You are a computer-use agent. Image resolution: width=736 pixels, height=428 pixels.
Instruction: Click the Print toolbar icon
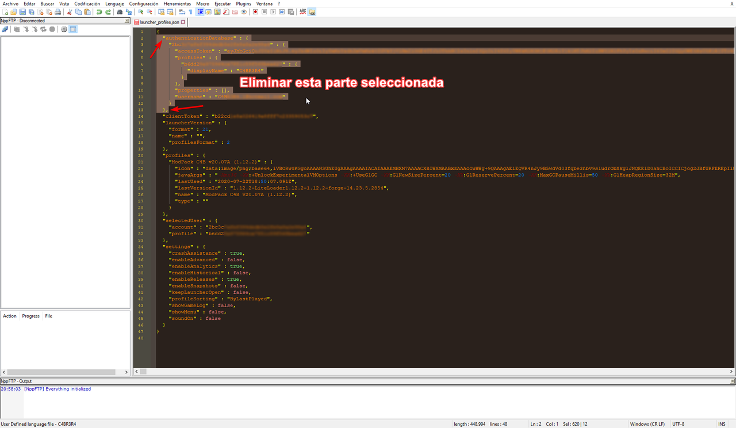click(57, 12)
